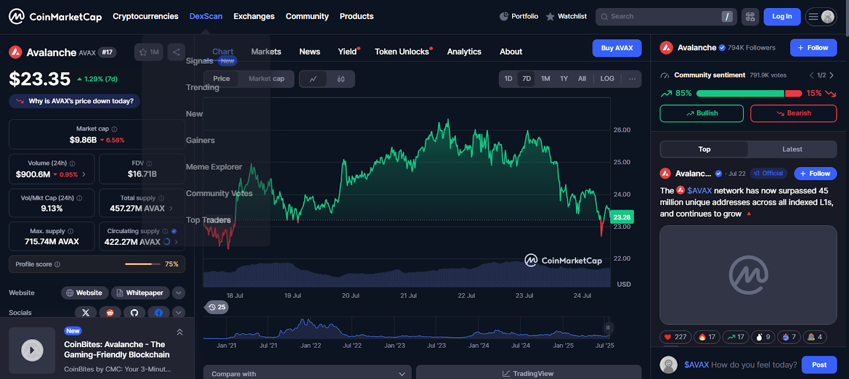Expand more website links chevron
The width and height of the screenshot is (849, 379).
point(179,293)
